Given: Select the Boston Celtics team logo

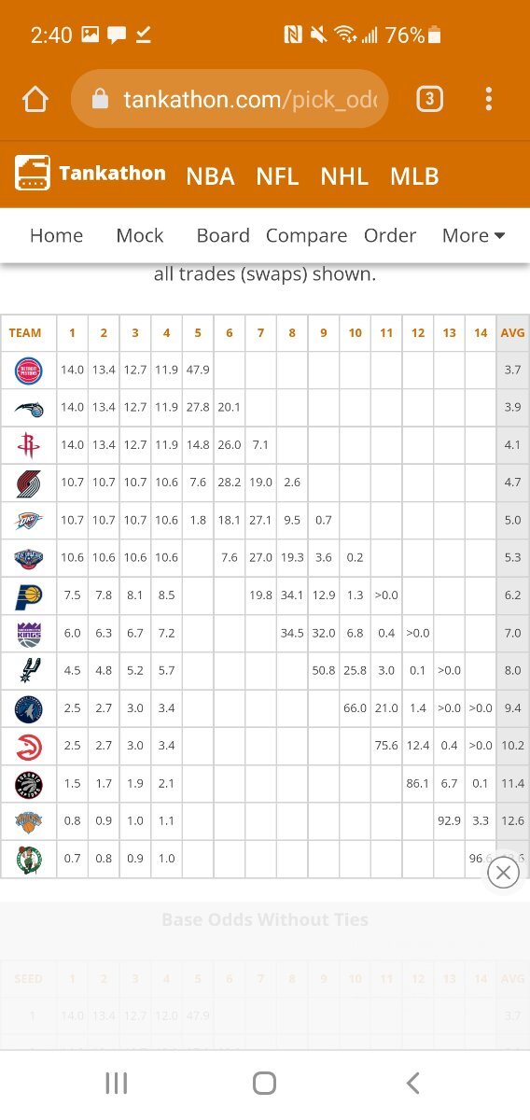Looking at the screenshot, I should point(28,859).
